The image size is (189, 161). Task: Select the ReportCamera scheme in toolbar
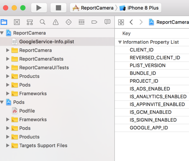click(x=93, y=8)
